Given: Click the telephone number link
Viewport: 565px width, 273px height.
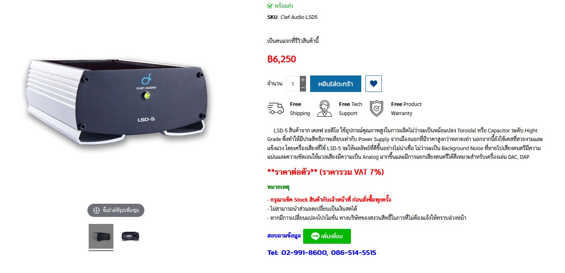Looking at the screenshot, I should click(x=322, y=252).
